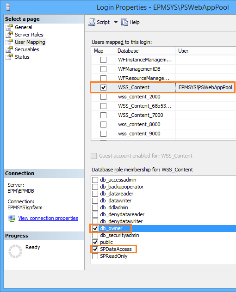Check the map box for WFManagementDB
The width and height of the screenshot is (236, 292).
tap(103, 69)
